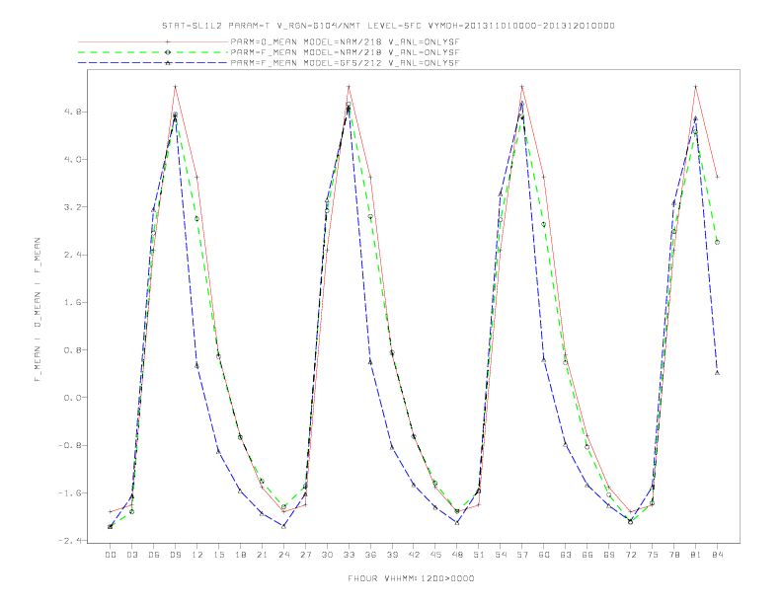
Task: Click the 48 forecast hour tick label
Action: tap(457, 555)
